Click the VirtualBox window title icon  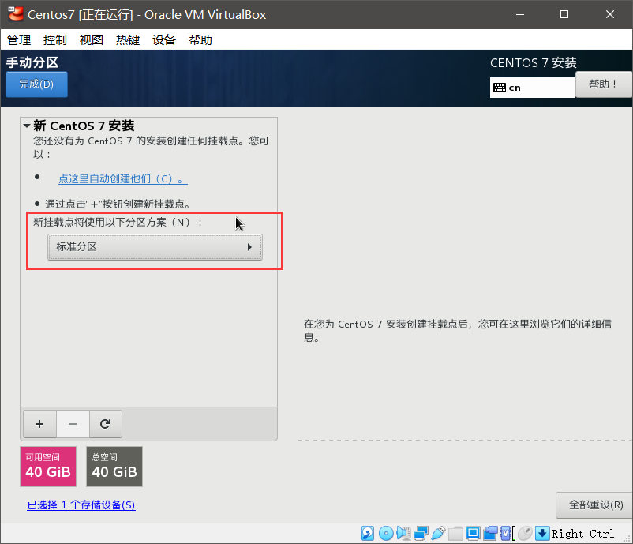pyautogui.click(x=16, y=13)
